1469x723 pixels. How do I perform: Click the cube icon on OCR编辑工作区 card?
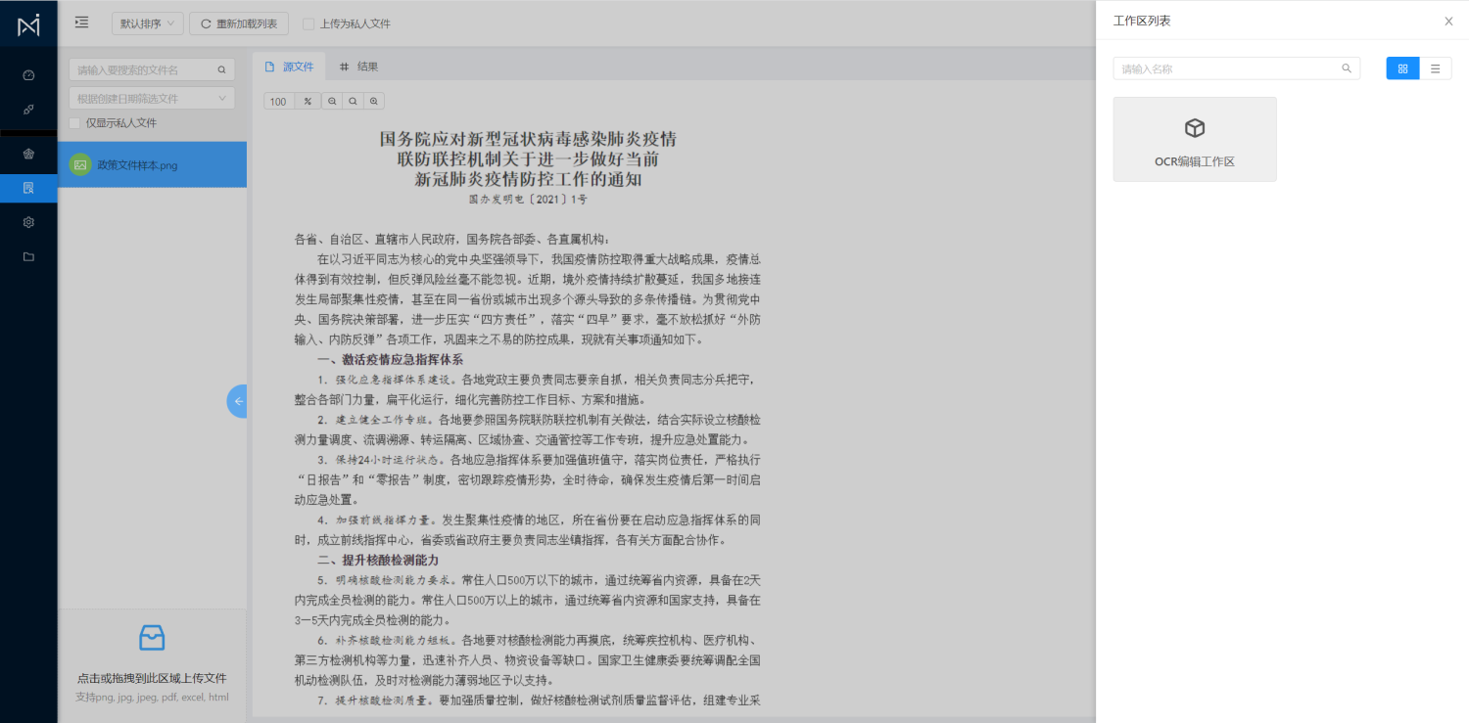1195,128
